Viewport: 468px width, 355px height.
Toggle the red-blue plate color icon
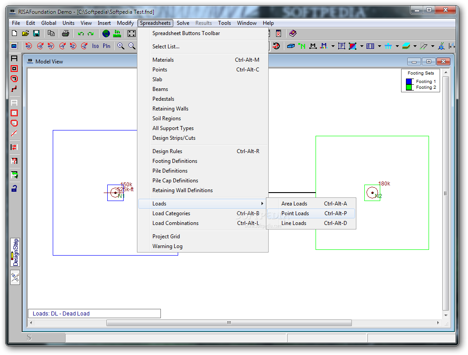click(352, 46)
